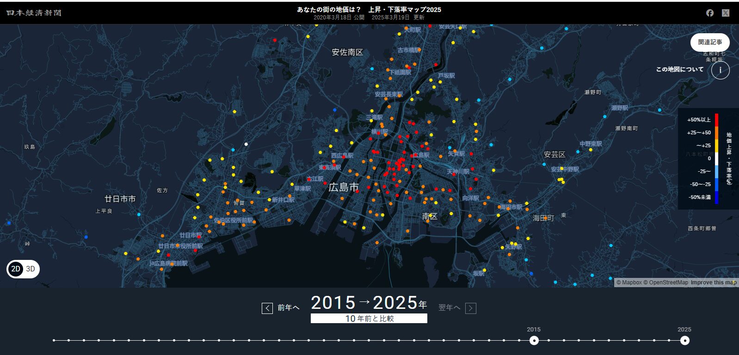Viewport: 739px width, 355px height.
Task: Click the 広島市 city label on map
Action: [x=344, y=187]
